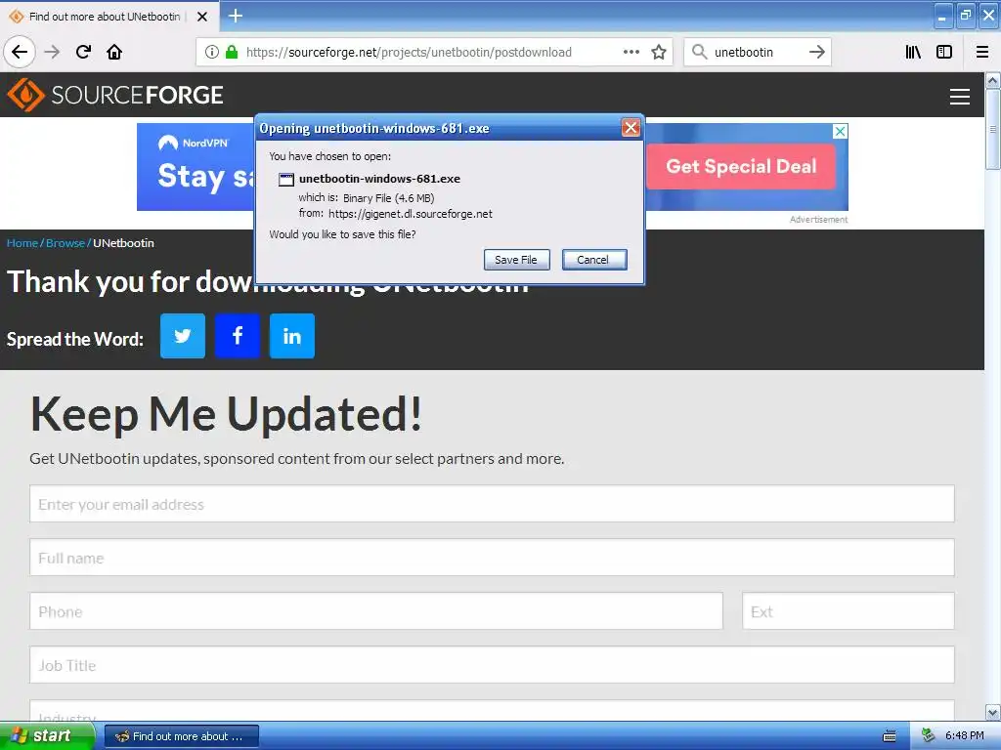This screenshot has height=750, width=1001.
Task: Focus the Phone field
Action: pos(376,611)
